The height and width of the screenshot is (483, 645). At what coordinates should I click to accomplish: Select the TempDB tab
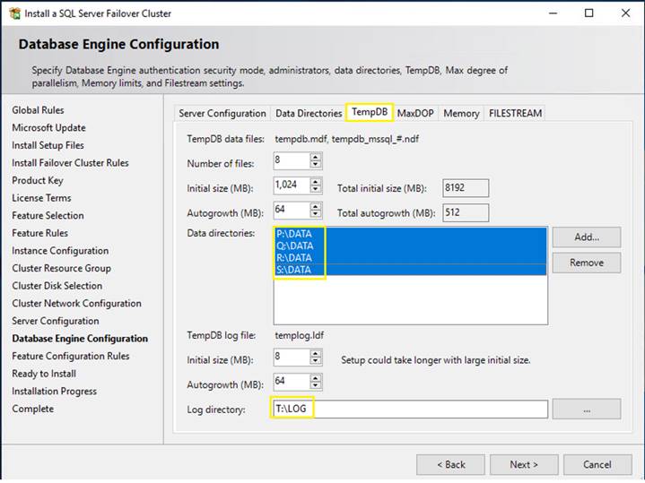370,112
